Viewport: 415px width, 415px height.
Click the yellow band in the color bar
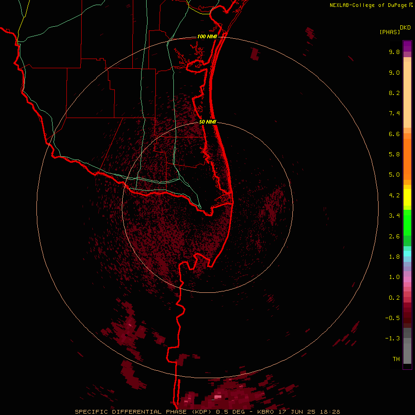pos(407,197)
